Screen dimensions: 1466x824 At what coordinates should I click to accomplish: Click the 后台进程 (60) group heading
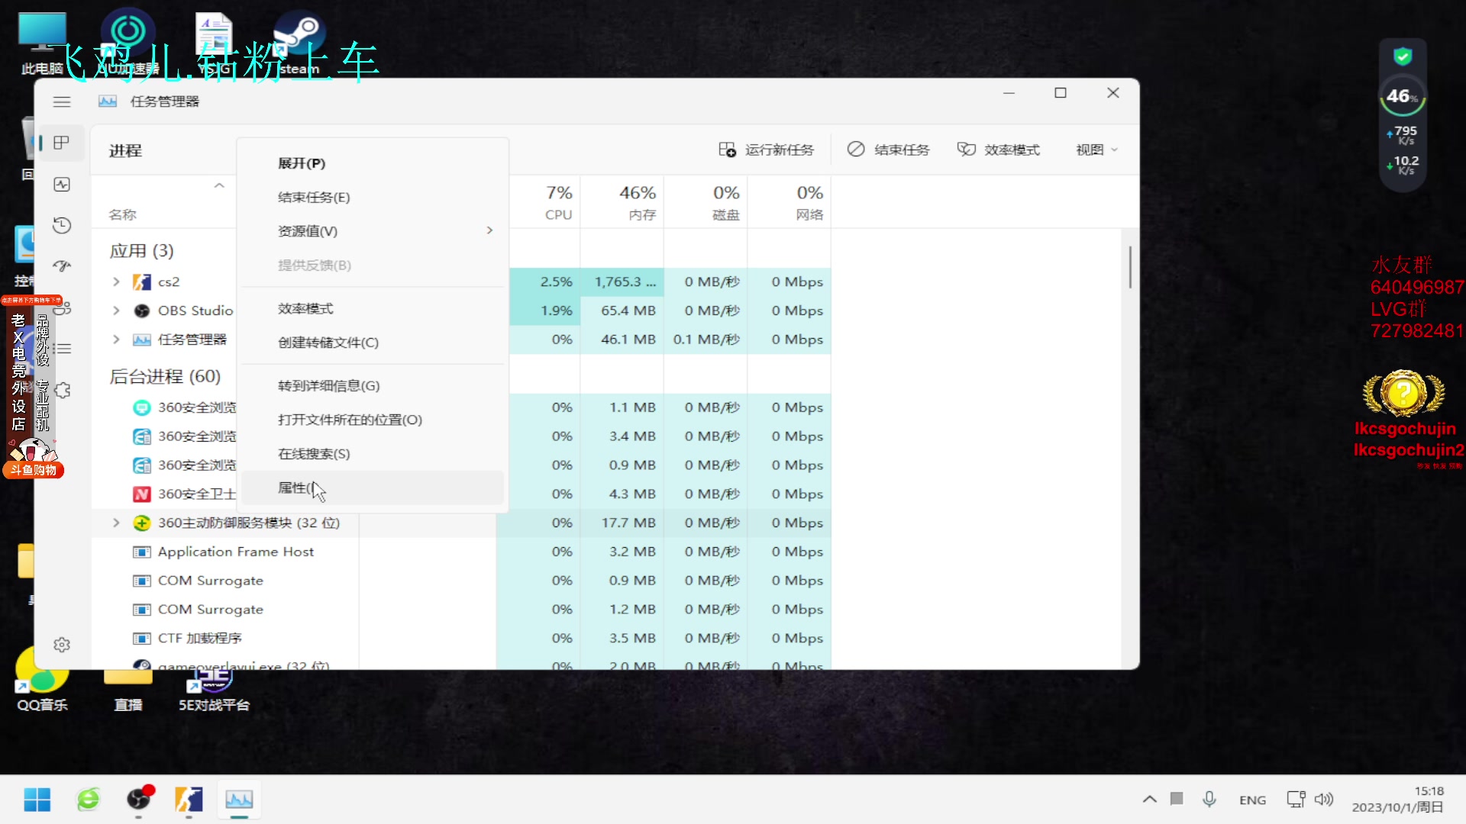165,376
